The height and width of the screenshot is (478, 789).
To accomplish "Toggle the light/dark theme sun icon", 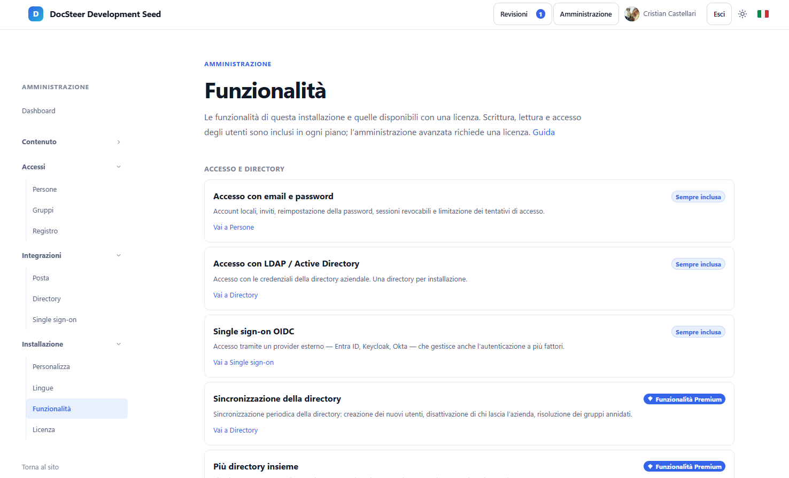I will (x=742, y=14).
